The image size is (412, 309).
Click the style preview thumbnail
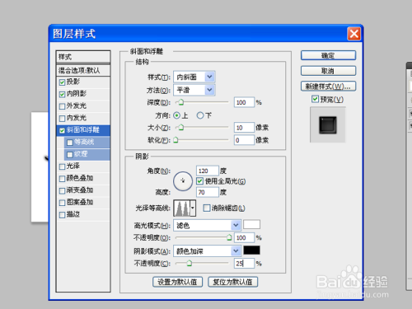[328, 125]
